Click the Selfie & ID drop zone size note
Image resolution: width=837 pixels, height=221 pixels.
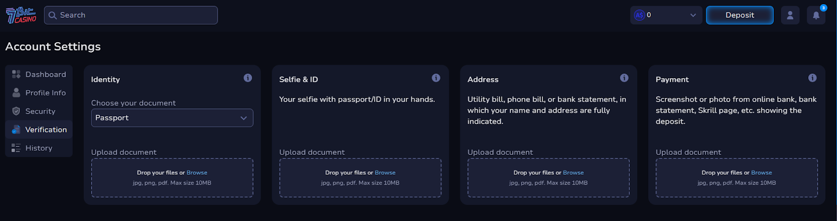(x=360, y=183)
